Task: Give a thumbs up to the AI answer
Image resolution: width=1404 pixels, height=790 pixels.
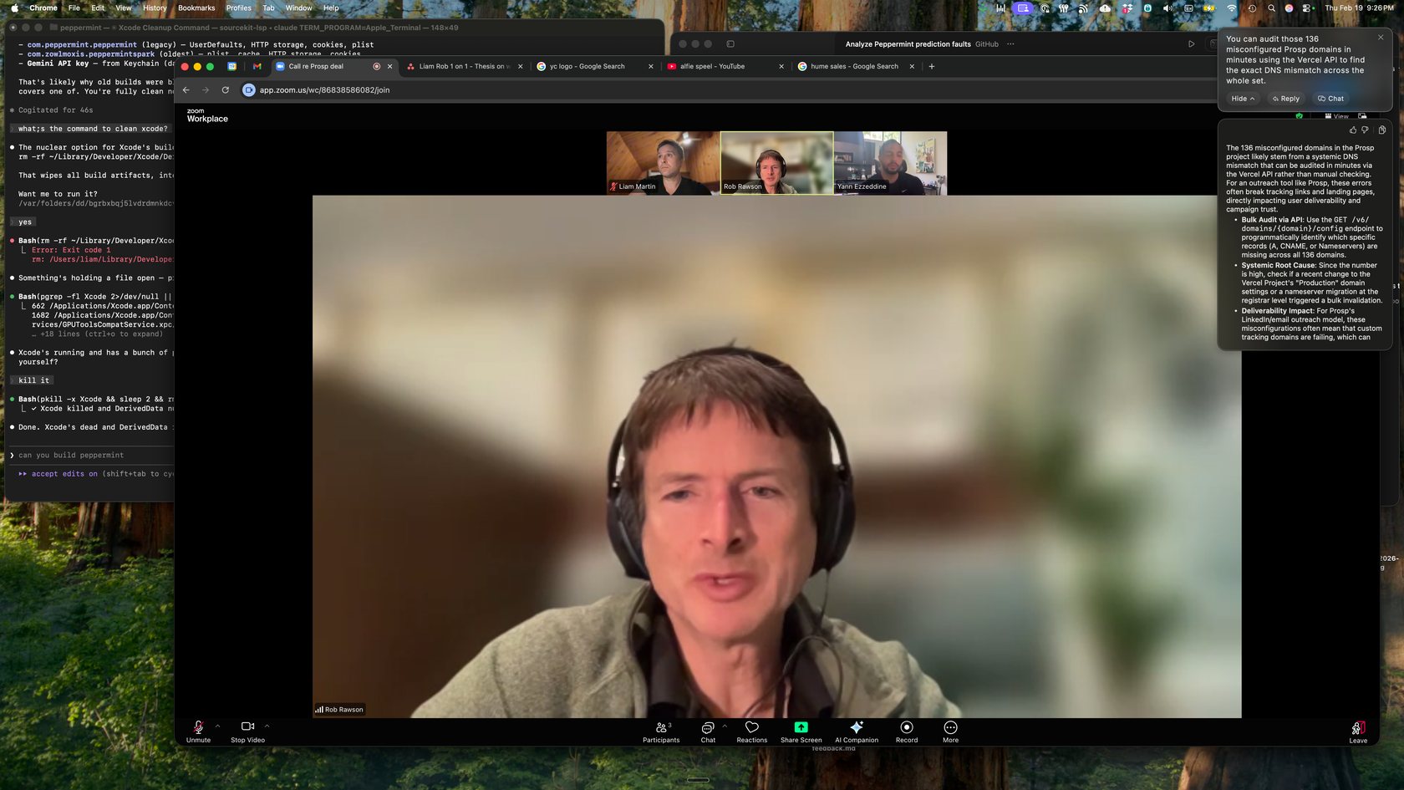Action: pos(1351,130)
